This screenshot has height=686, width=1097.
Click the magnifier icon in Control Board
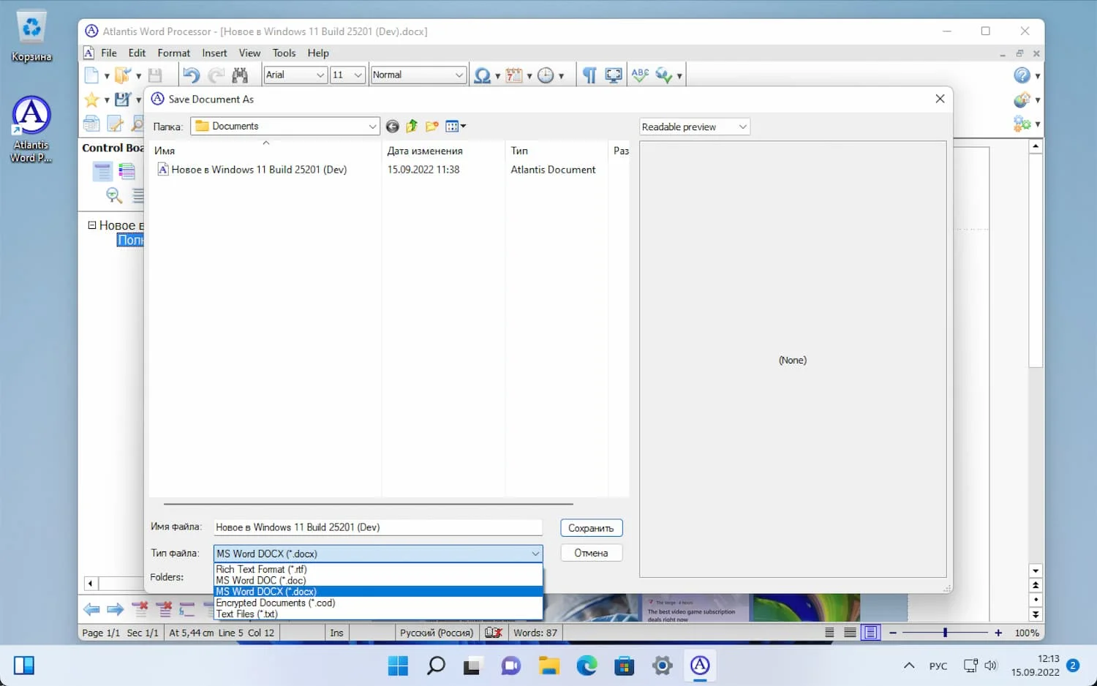[114, 195]
